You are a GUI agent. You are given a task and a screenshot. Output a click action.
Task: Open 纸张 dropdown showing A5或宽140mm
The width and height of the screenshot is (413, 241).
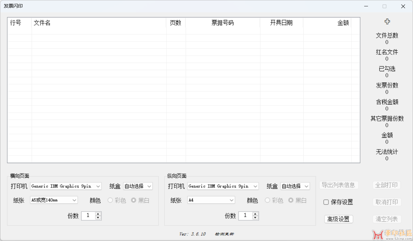(54, 200)
